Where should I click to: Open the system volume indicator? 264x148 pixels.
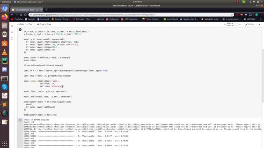254,2
